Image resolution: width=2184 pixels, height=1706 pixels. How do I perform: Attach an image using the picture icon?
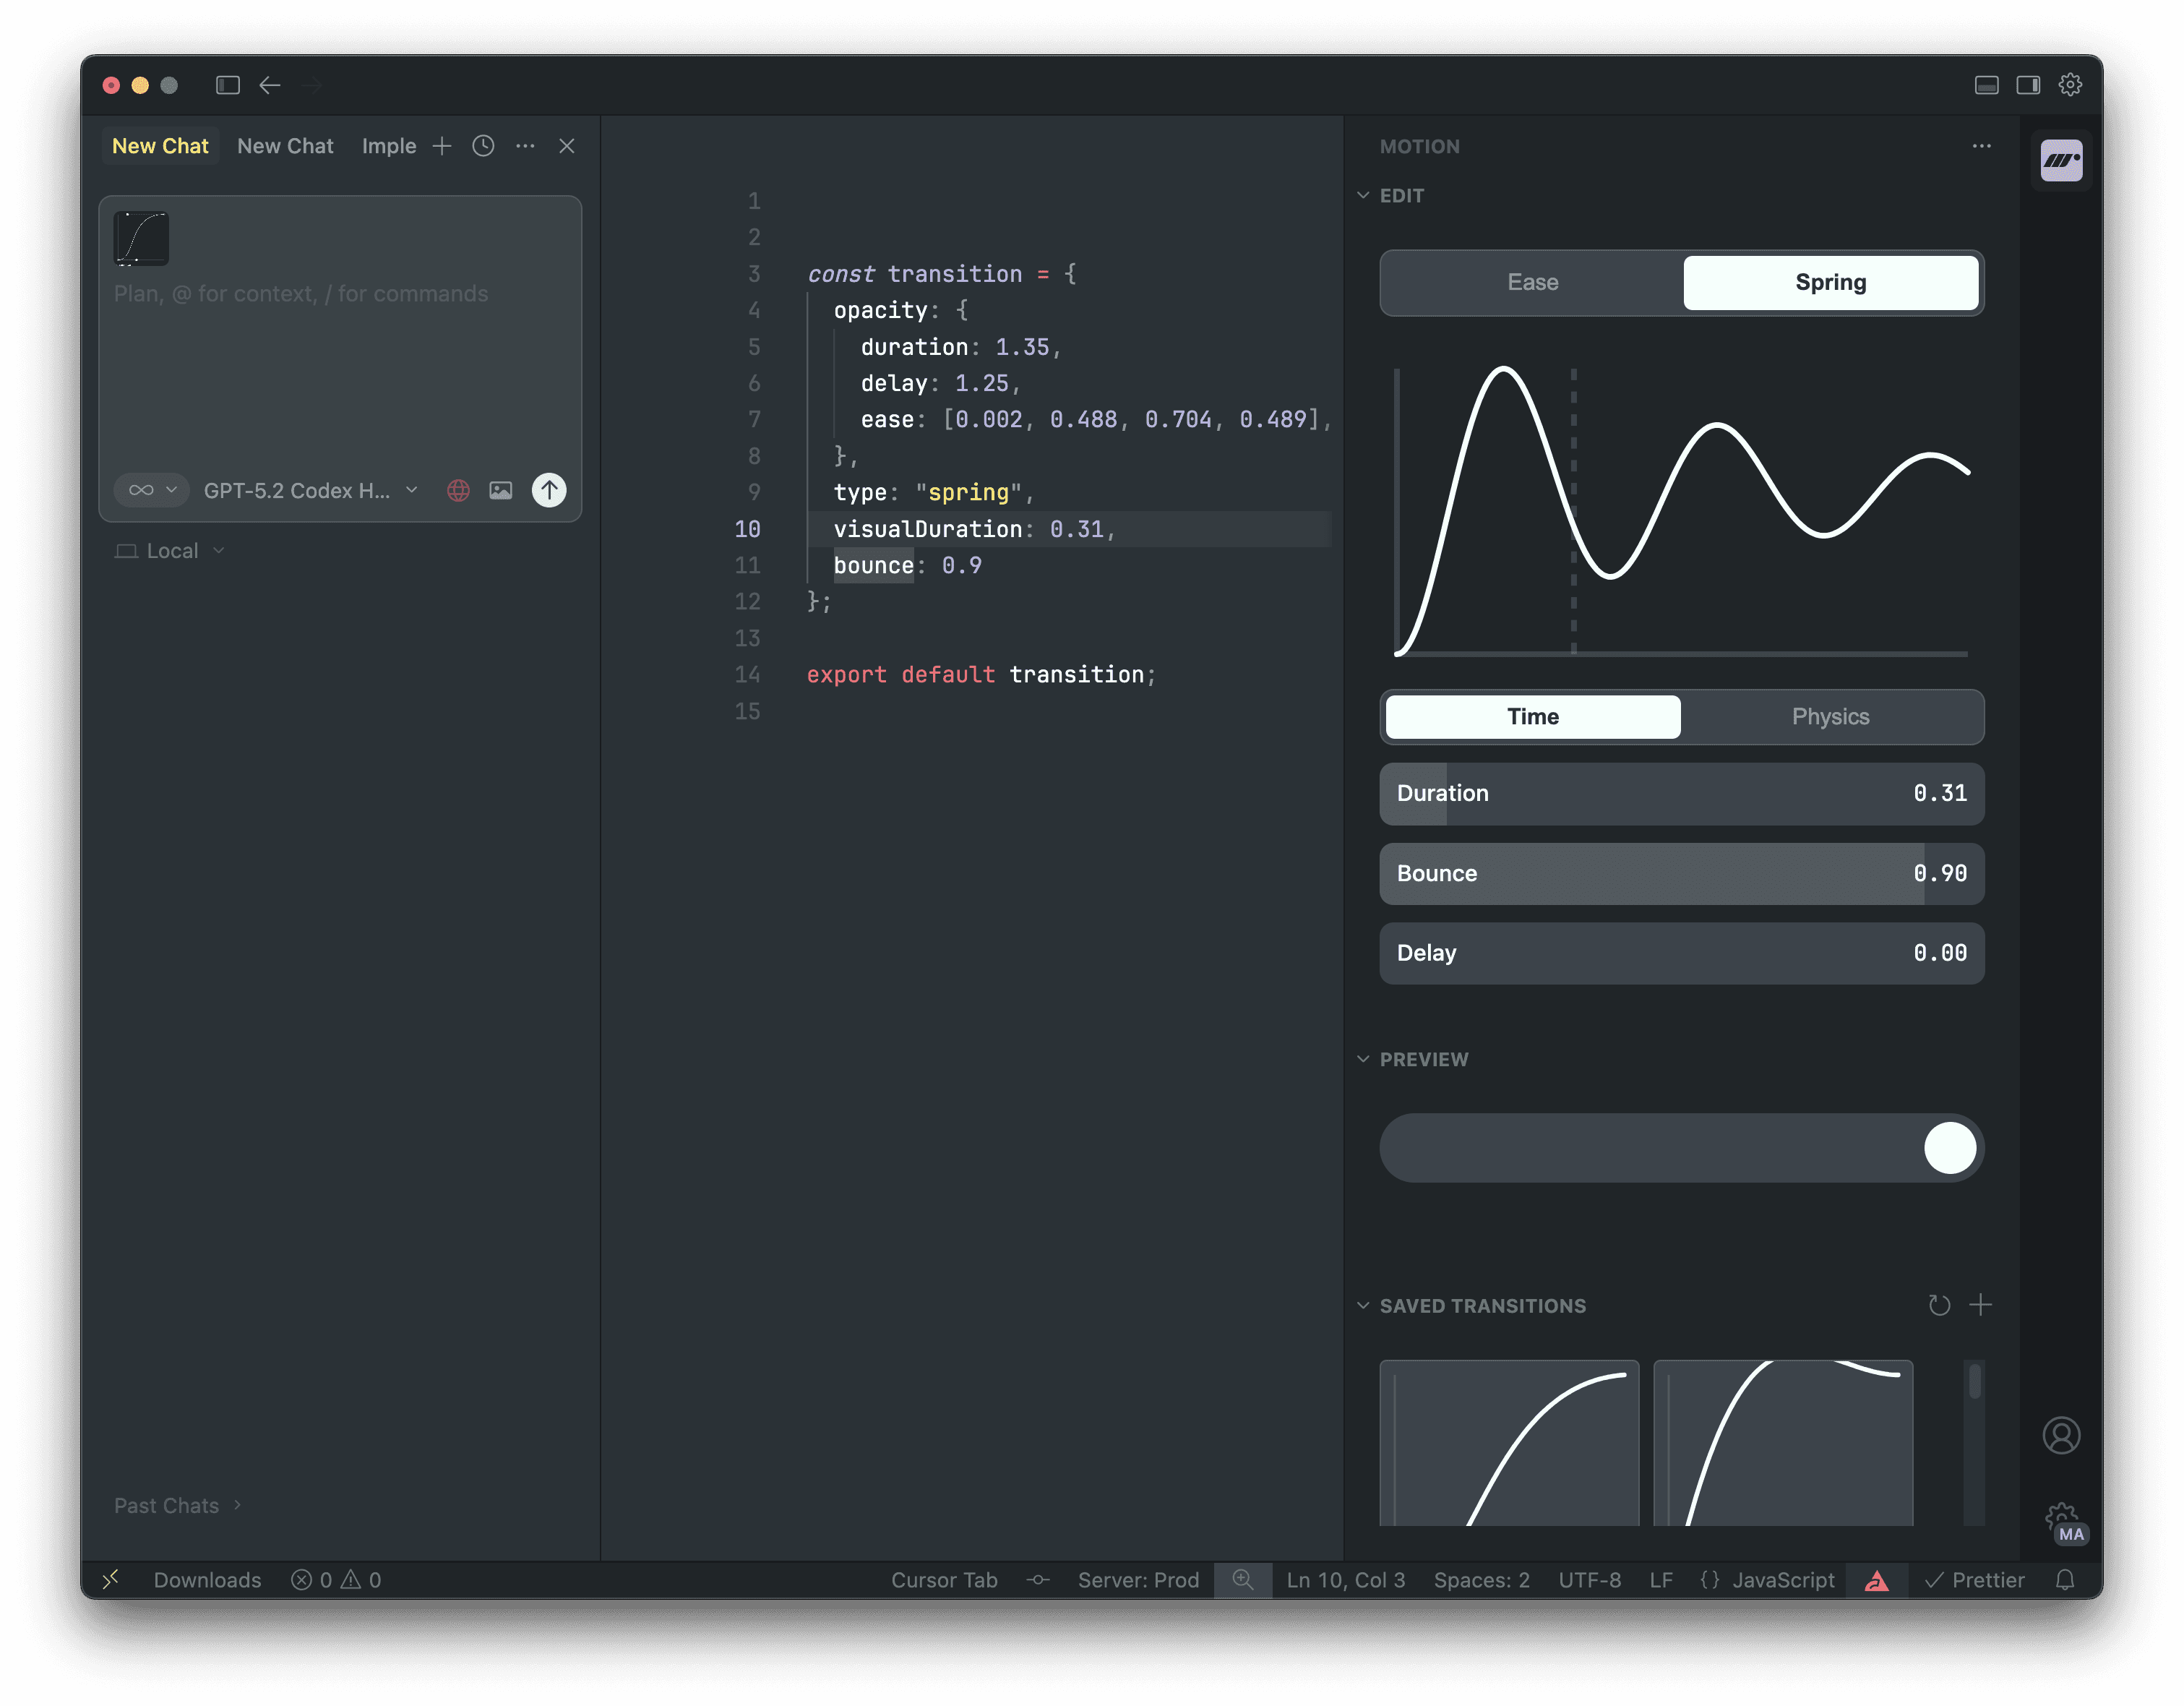[x=500, y=490]
